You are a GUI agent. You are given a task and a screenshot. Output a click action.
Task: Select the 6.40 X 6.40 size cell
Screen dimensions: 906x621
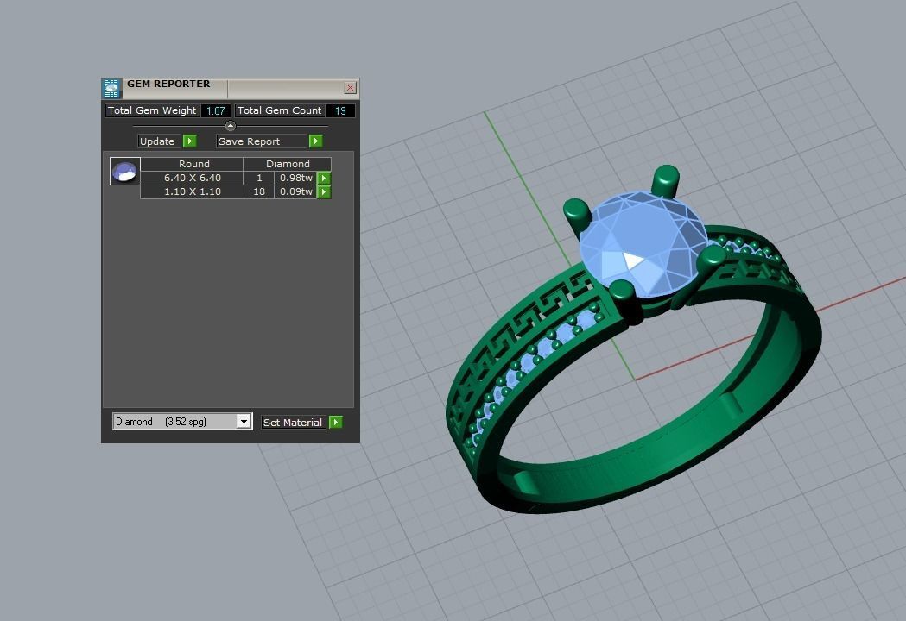(192, 178)
